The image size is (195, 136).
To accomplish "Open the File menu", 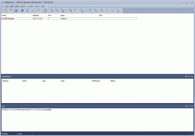I will [7, 6].
